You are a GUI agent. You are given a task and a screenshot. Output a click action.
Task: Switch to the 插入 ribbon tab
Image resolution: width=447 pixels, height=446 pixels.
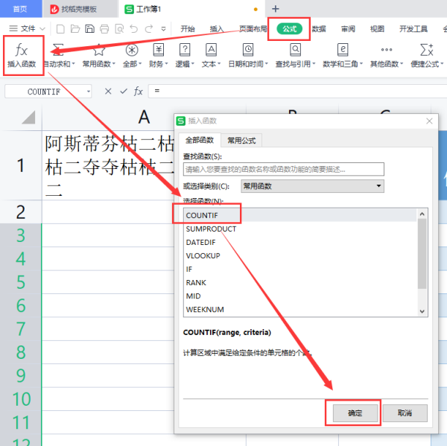[x=217, y=29]
